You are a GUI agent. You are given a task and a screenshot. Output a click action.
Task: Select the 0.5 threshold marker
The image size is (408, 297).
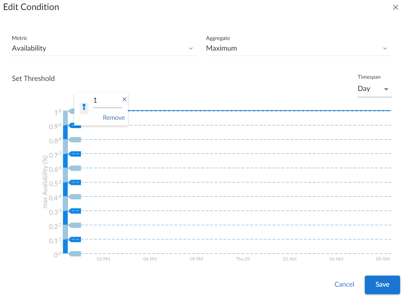pyautogui.click(x=75, y=182)
